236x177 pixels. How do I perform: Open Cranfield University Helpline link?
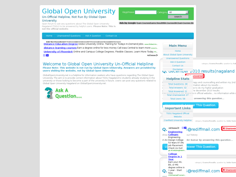[178, 120]
